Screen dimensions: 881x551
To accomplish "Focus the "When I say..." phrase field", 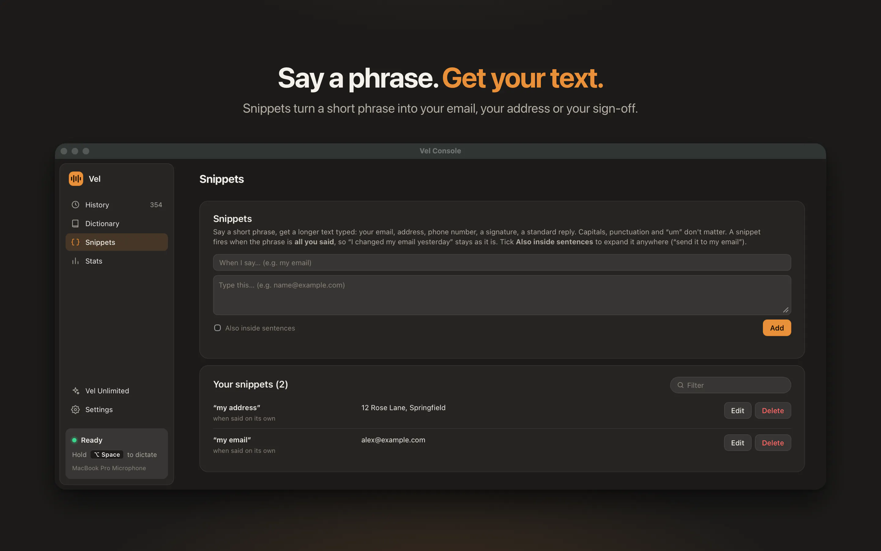I will point(502,262).
